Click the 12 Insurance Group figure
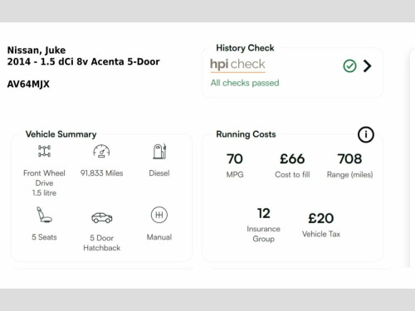Screen dimensions: 415x311 (x=263, y=213)
